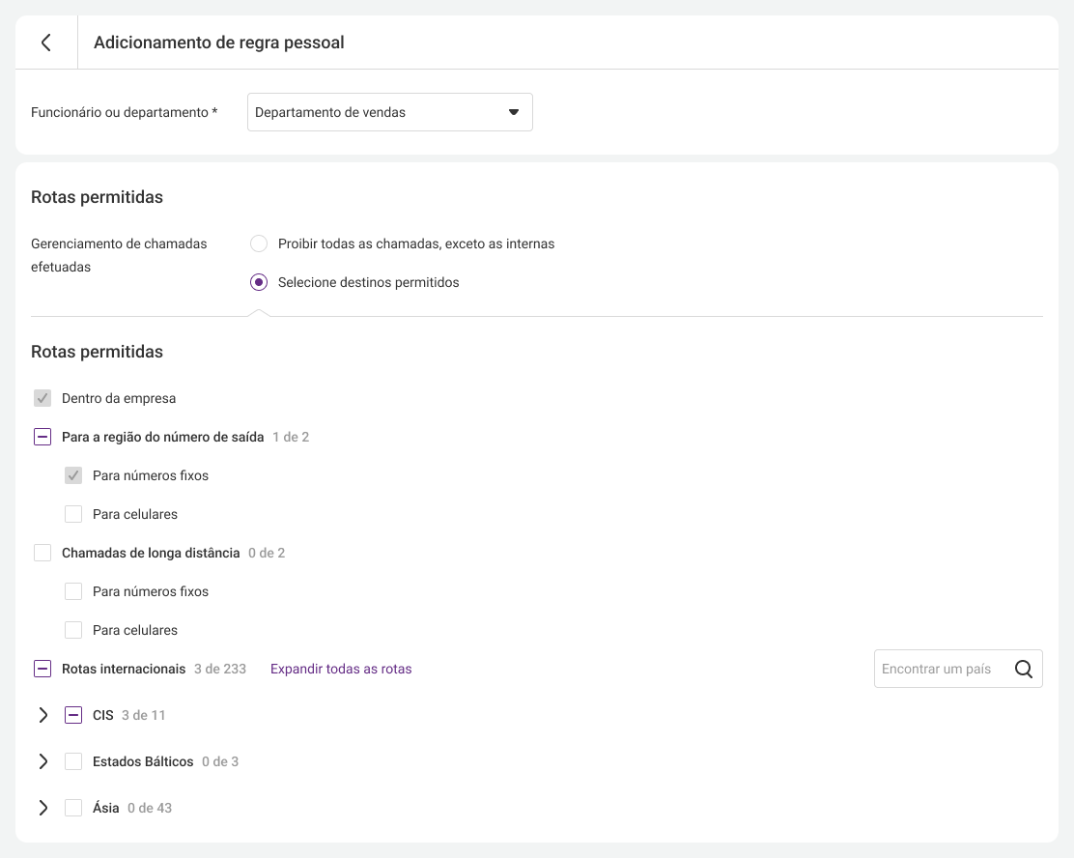Click the 1 de 2 counter text
The height and width of the screenshot is (858, 1074).
pos(291,438)
